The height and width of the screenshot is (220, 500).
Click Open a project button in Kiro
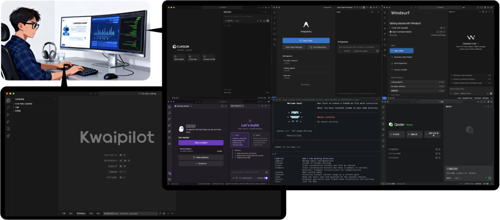(200, 143)
